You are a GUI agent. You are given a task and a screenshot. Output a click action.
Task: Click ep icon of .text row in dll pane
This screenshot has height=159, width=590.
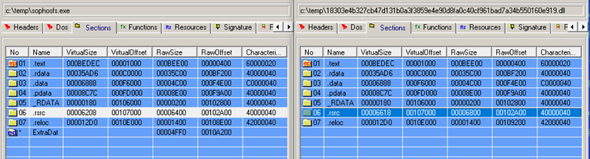tap(307, 63)
